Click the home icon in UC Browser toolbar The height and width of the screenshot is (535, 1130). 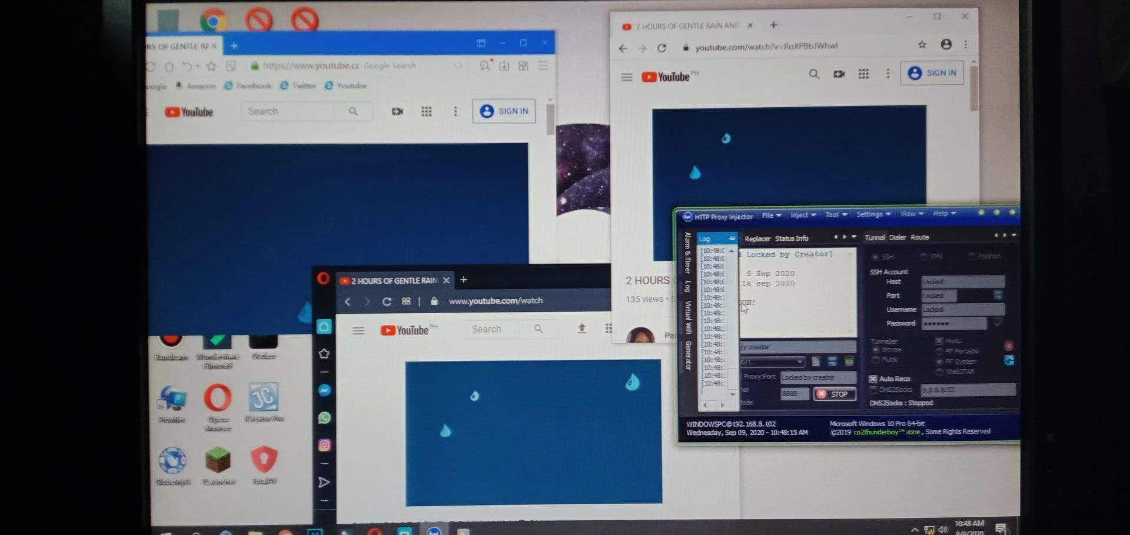click(x=169, y=67)
